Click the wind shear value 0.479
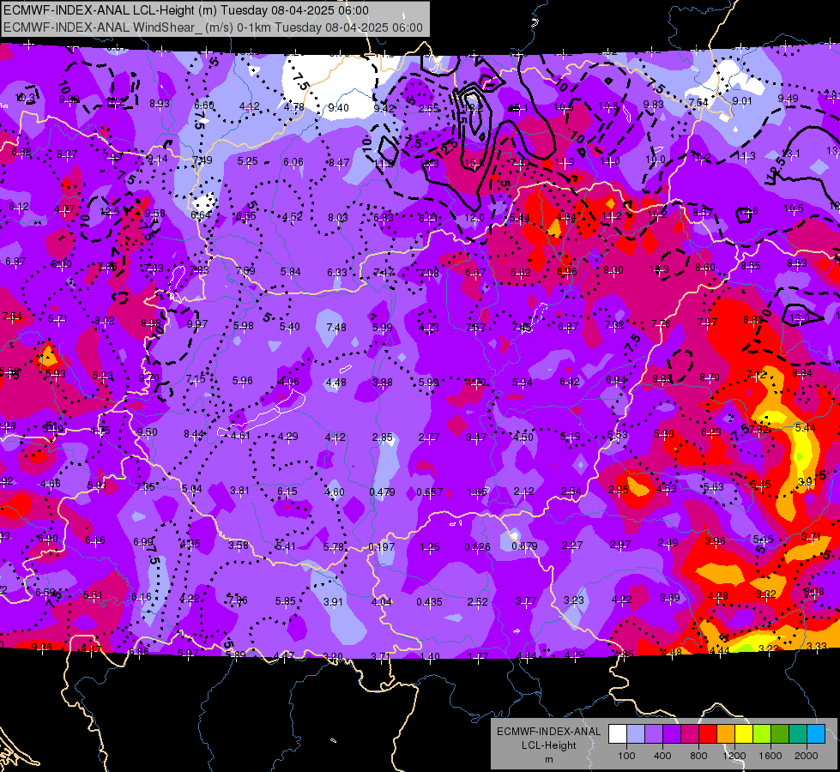The width and height of the screenshot is (840, 772). tap(383, 492)
